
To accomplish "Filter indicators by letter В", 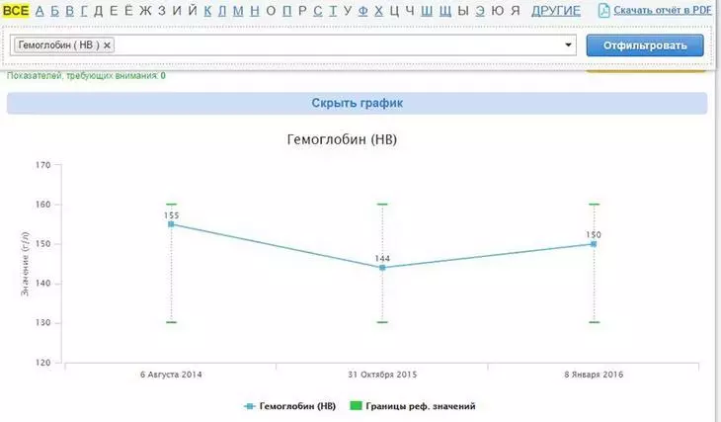I will pyautogui.click(x=69, y=10).
